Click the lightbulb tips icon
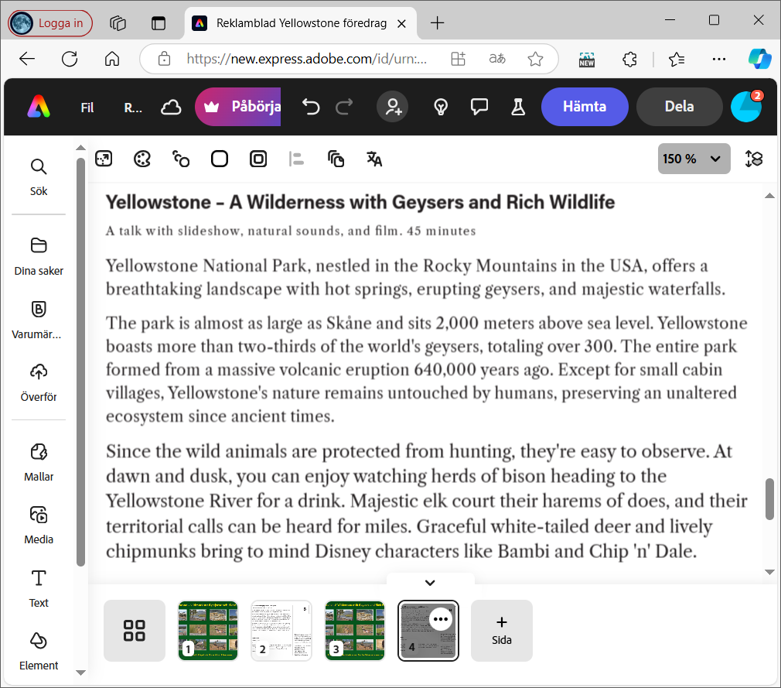 click(x=441, y=107)
